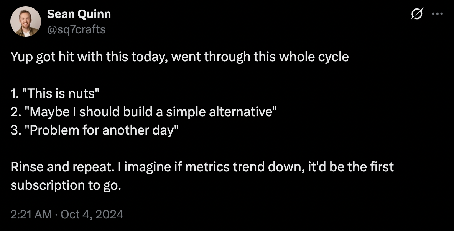Open the Sean Quinn display name
Image resolution: width=454 pixels, height=231 pixels.
point(79,15)
